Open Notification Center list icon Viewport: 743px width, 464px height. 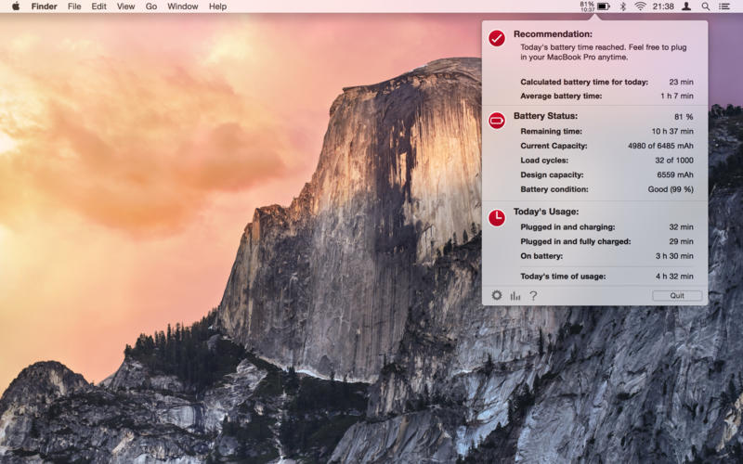coord(724,6)
